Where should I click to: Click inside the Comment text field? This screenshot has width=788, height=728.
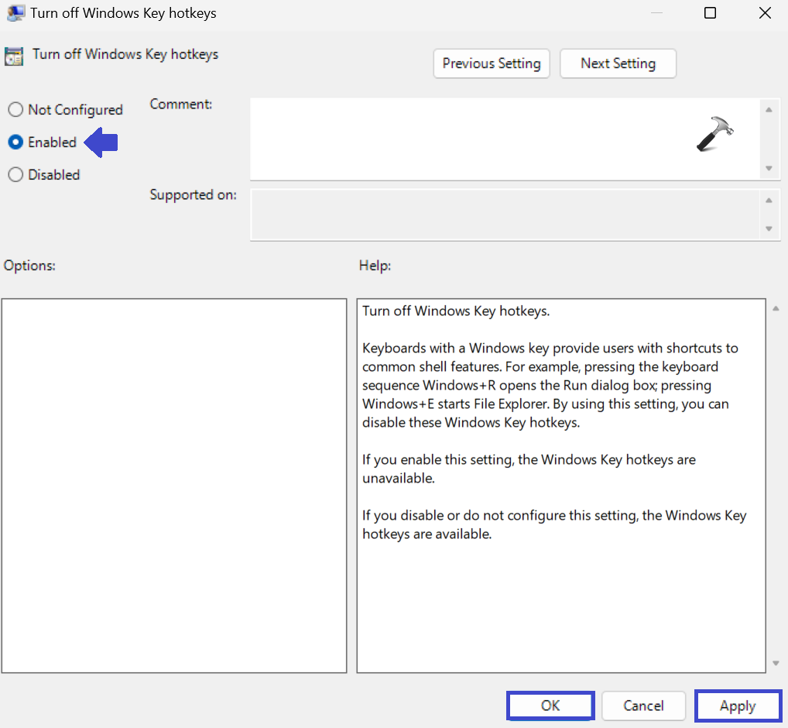point(464,139)
